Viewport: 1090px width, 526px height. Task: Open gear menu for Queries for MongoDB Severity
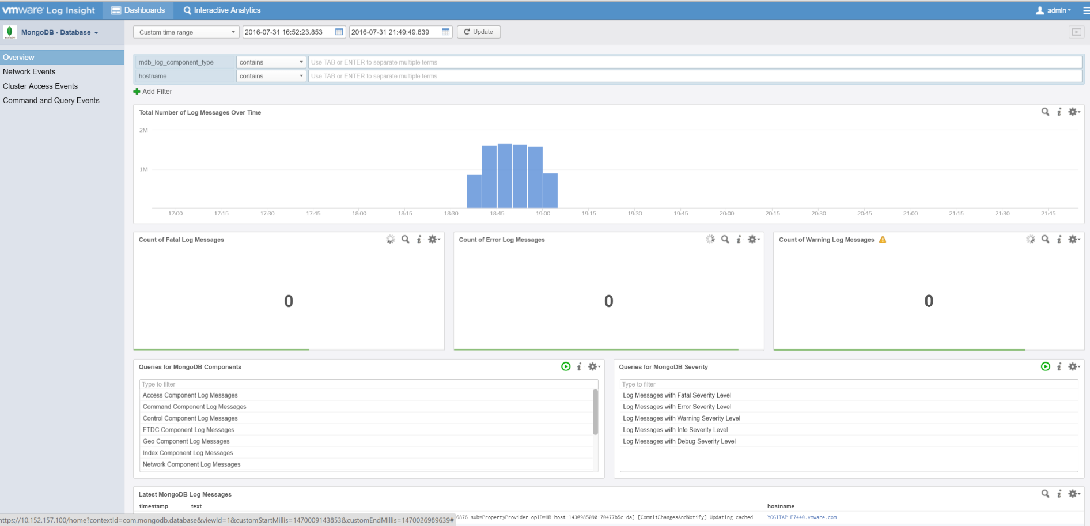1074,366
